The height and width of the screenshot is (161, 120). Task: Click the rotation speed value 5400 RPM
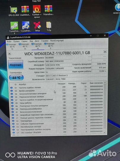click(99, 64)
